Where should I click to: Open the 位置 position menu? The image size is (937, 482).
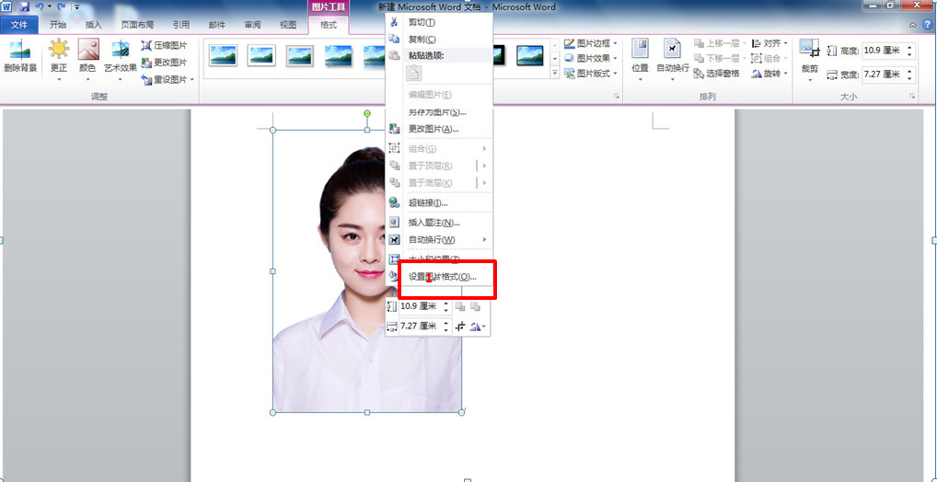640,60
